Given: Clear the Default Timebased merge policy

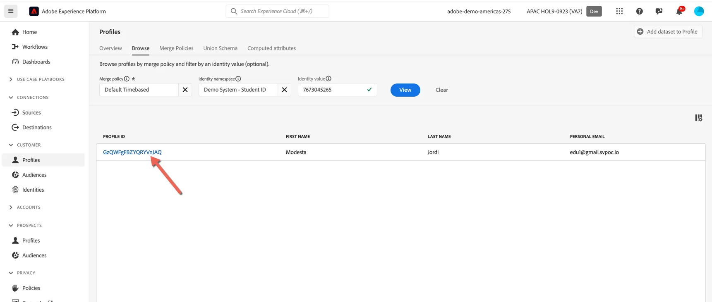Looking at the screenshot, I should [x=185, y=90].
